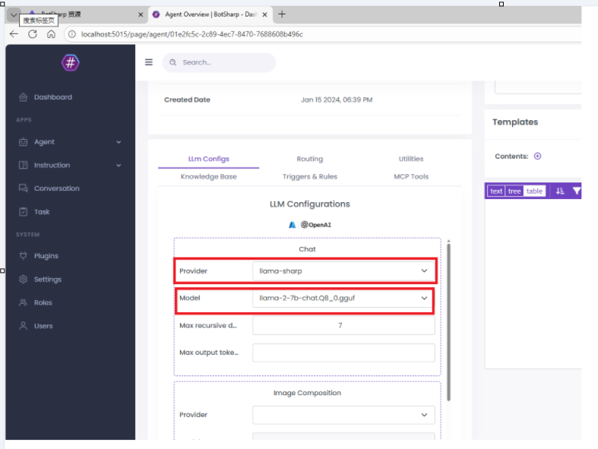This screenshot has width=598, height=449.
Task: Click the LLM Configurations heading
Action: 310,204
